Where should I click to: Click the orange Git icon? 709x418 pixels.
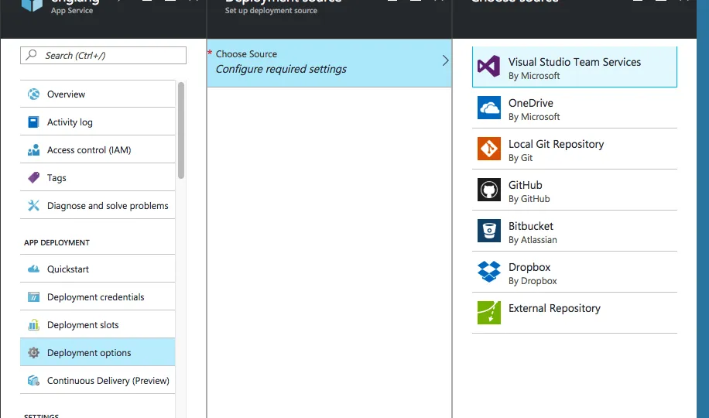click(x=489, y=149)
